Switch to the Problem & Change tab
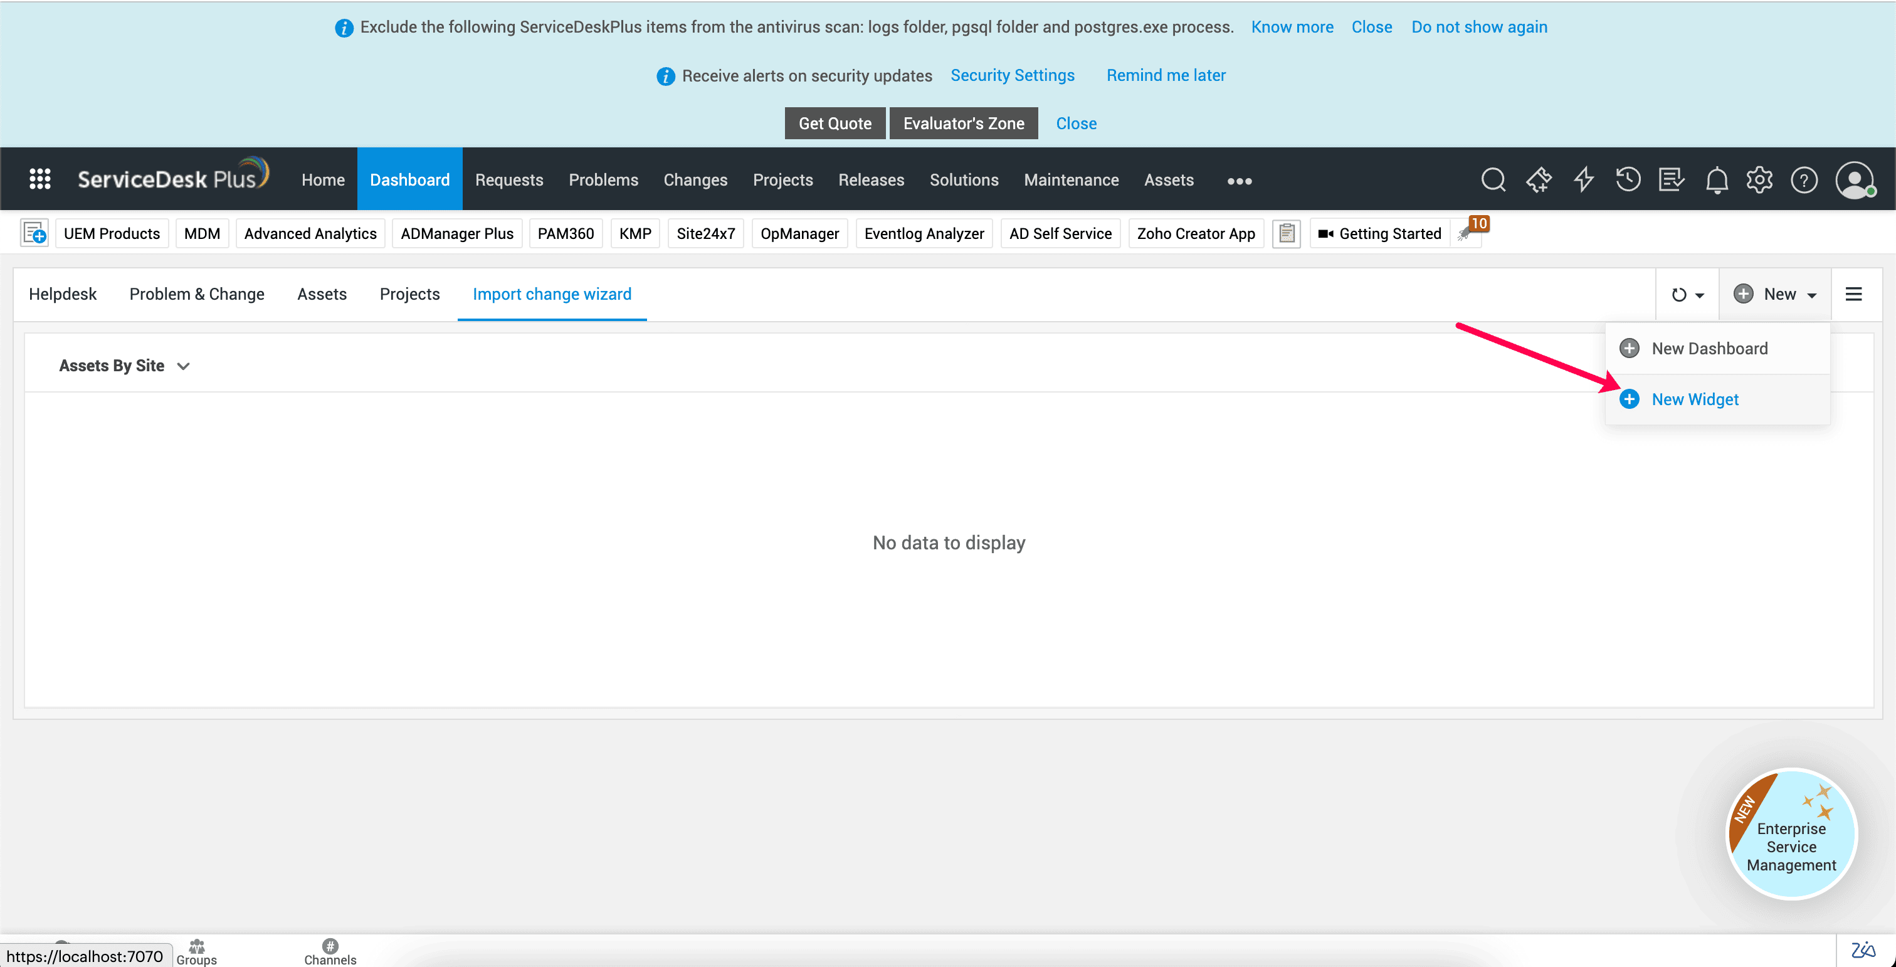The width and height of the screenshot is (1896, 967). pyautogui.click(x=196, y=293)
